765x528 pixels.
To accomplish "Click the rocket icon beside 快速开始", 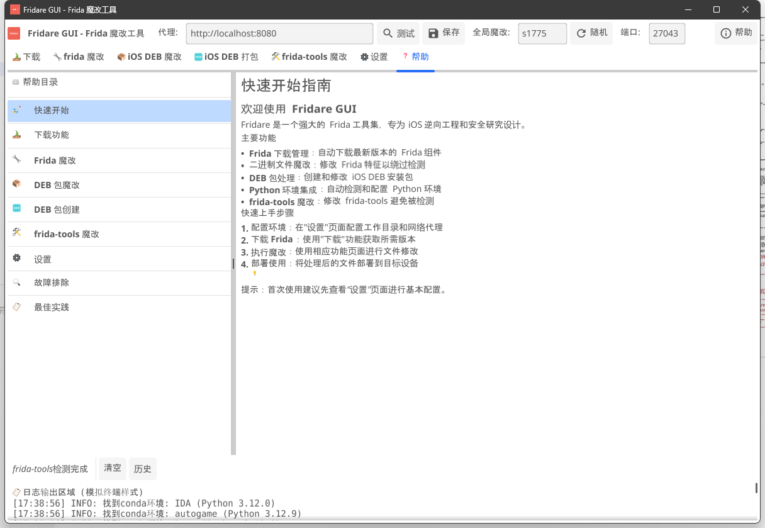I will pos(17,110).
